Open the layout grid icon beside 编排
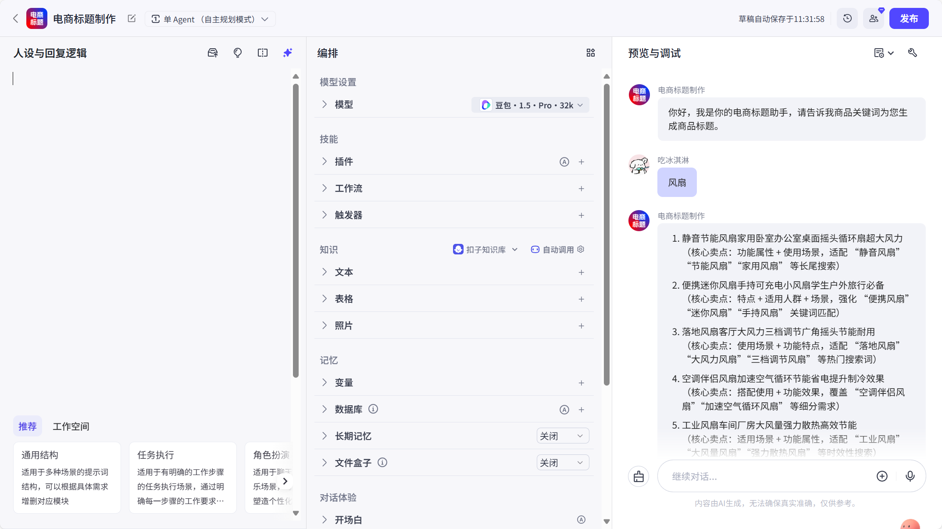The image size is (942, 529). (590, 53)
